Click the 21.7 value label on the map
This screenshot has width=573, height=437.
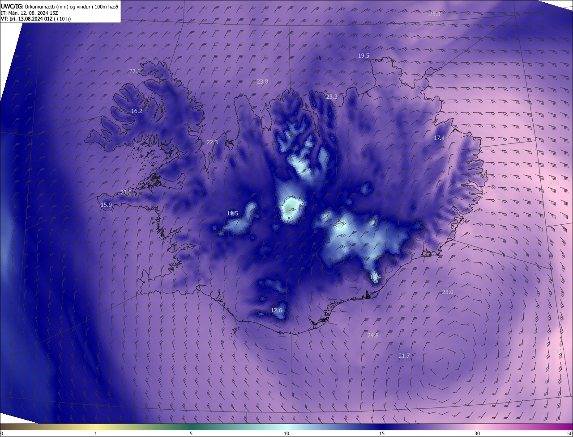[404, 356]
